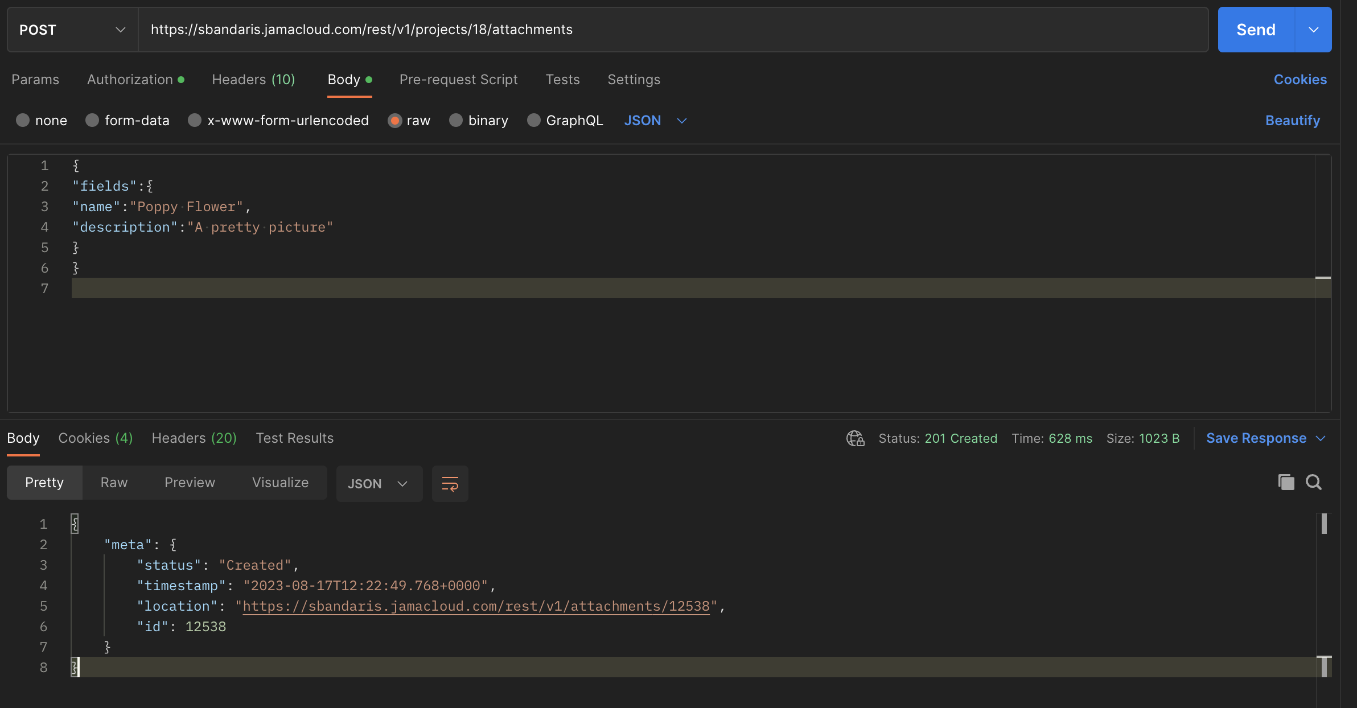
Task: Switch to Raw response view
Action: coord(114,483)
